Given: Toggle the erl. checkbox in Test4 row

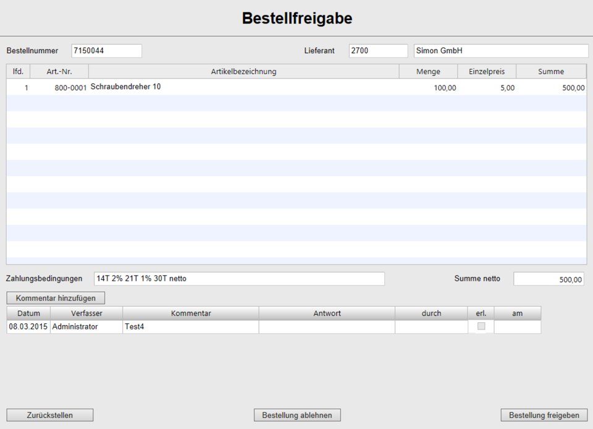Looking at the screenshot, I should tap(481, 326).
